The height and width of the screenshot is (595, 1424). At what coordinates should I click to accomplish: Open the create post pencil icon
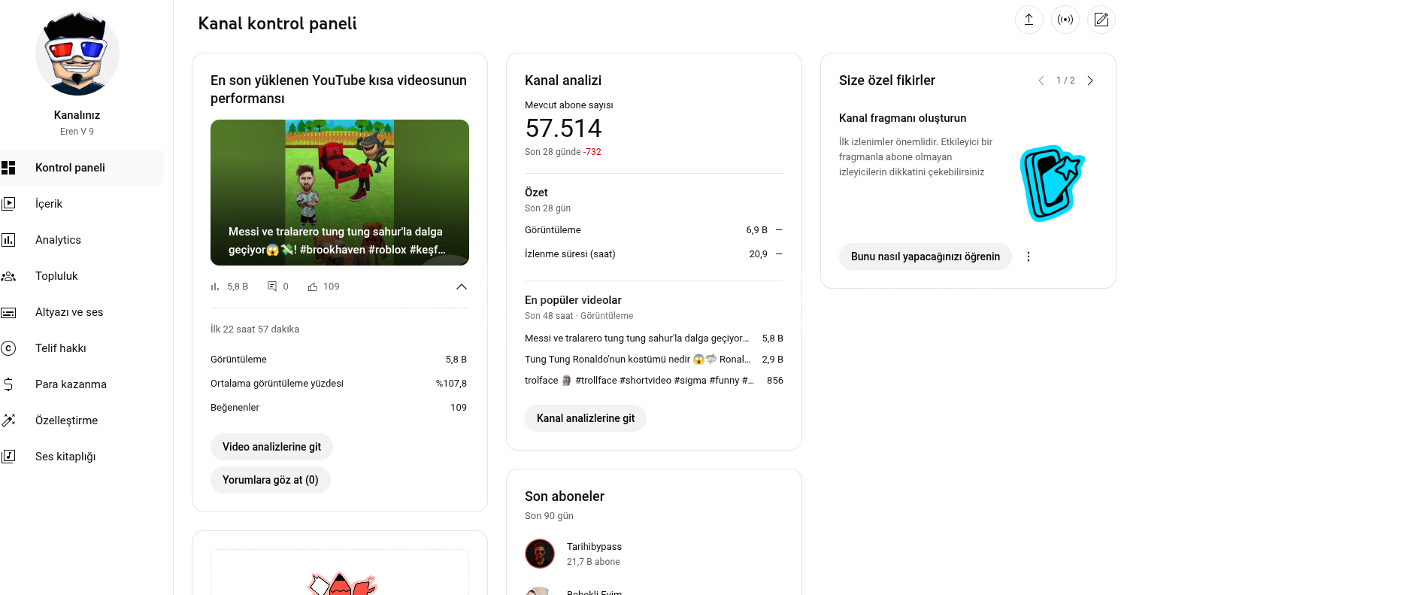(x=1101, y=20)
